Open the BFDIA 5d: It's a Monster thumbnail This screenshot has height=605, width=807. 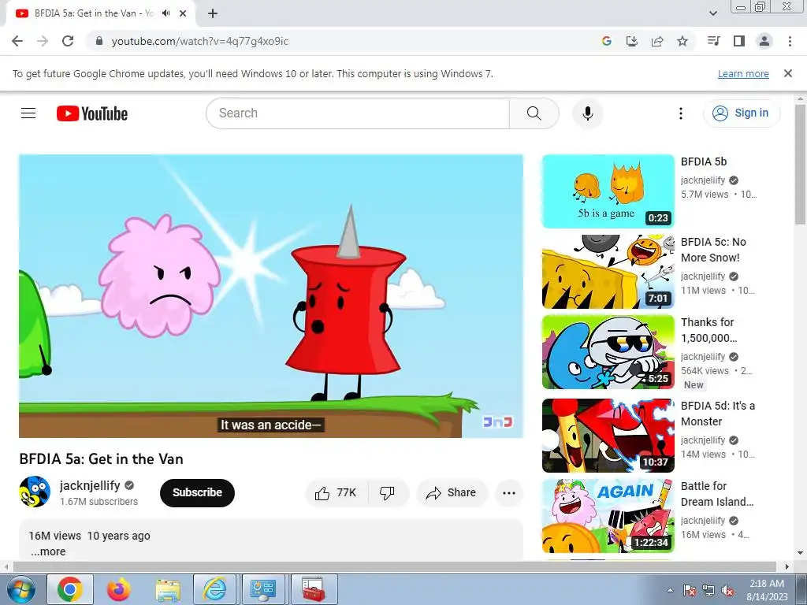coord(608,435)
